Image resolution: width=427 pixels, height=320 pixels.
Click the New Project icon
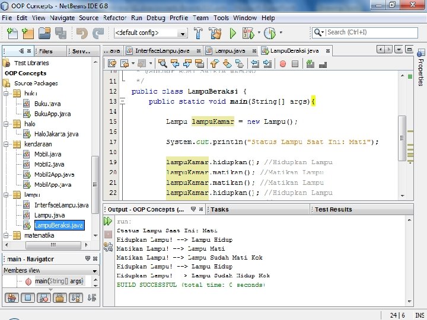(27, 33)
